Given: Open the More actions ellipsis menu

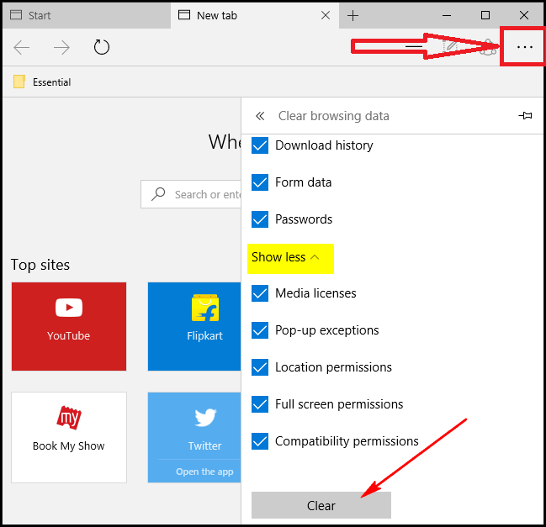Looking at the screenshot, I should point(524,47).
